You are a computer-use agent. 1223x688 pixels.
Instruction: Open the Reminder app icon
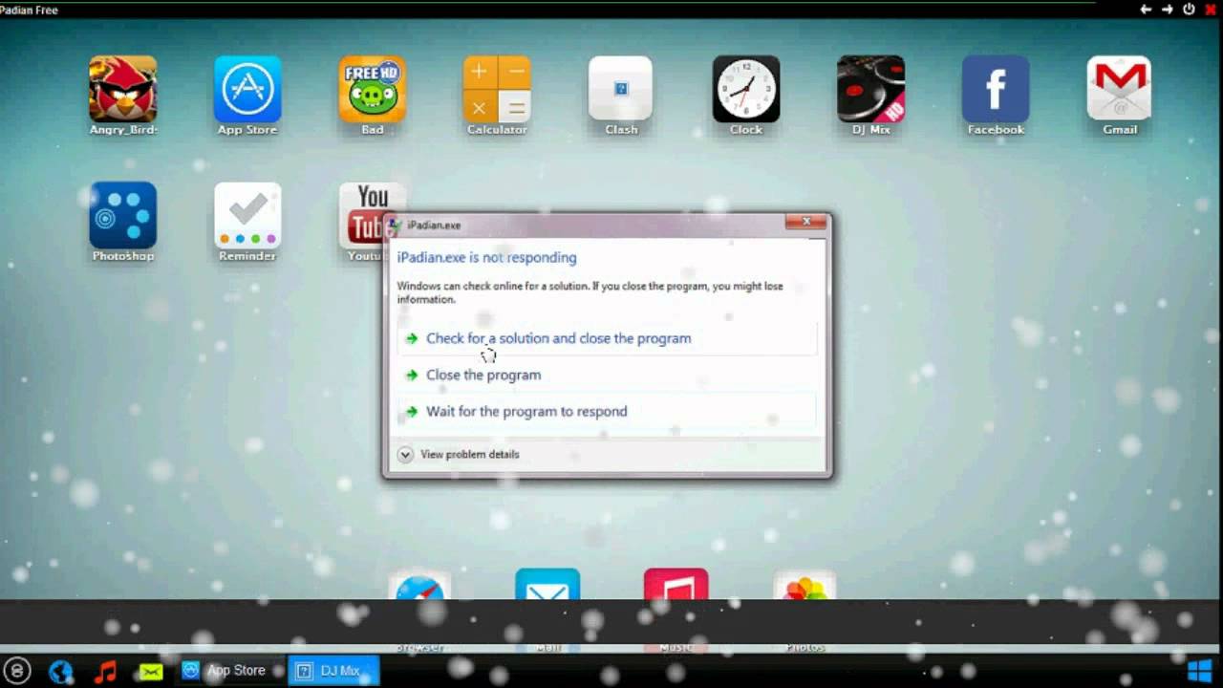pos(247,215)
